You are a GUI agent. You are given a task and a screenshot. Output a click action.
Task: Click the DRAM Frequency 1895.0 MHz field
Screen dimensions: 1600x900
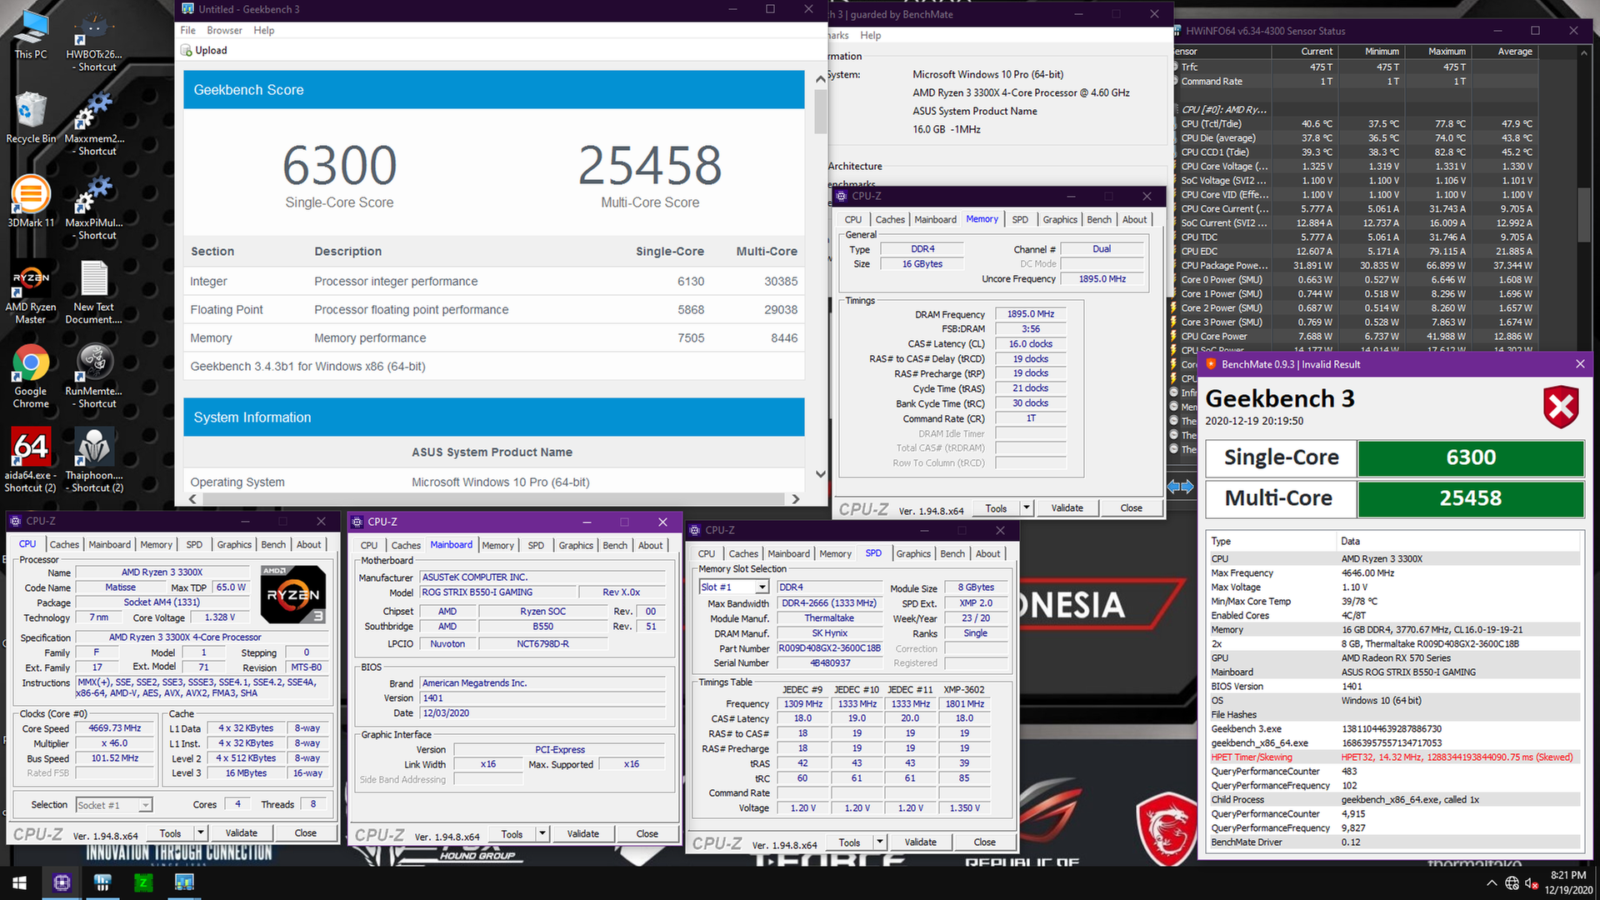(1030, 315)
